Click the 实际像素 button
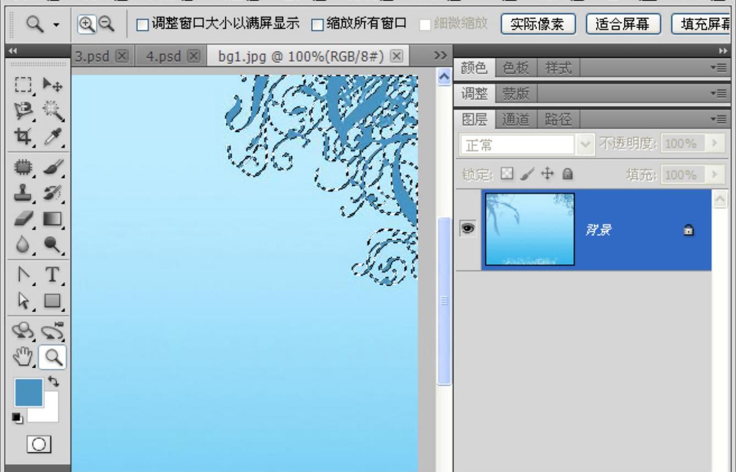 [538, 25]
